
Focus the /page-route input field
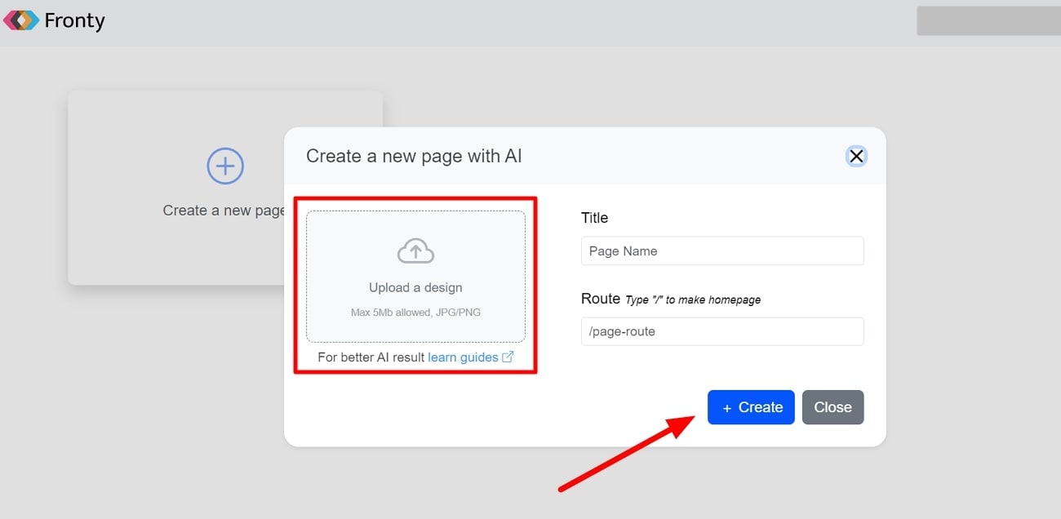pos(722,331)
